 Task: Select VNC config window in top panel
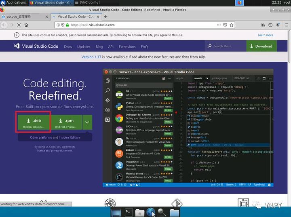coord(88,2)
